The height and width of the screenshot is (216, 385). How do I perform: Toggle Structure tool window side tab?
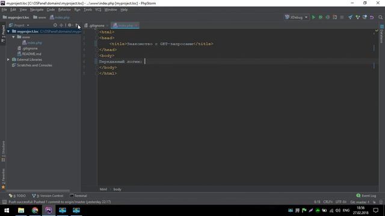point(3,151)
